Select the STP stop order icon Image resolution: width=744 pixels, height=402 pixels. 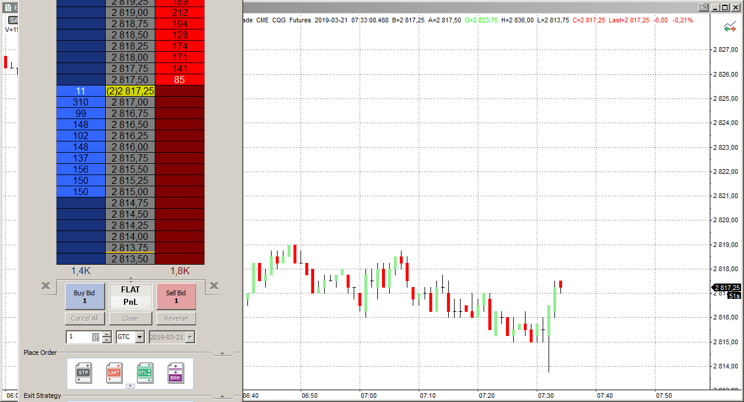point(84,373)
